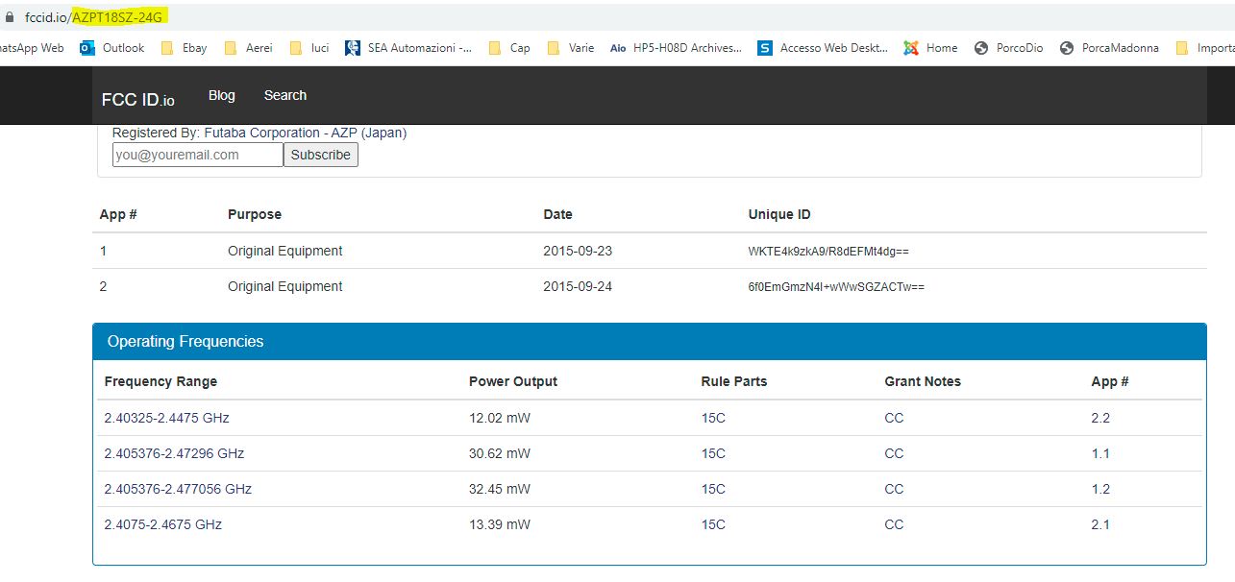Image resolution: width=1235 pixels, height=582 pixels.
Task: Click the Power Output column header
Action: click(x=513, y=381)
